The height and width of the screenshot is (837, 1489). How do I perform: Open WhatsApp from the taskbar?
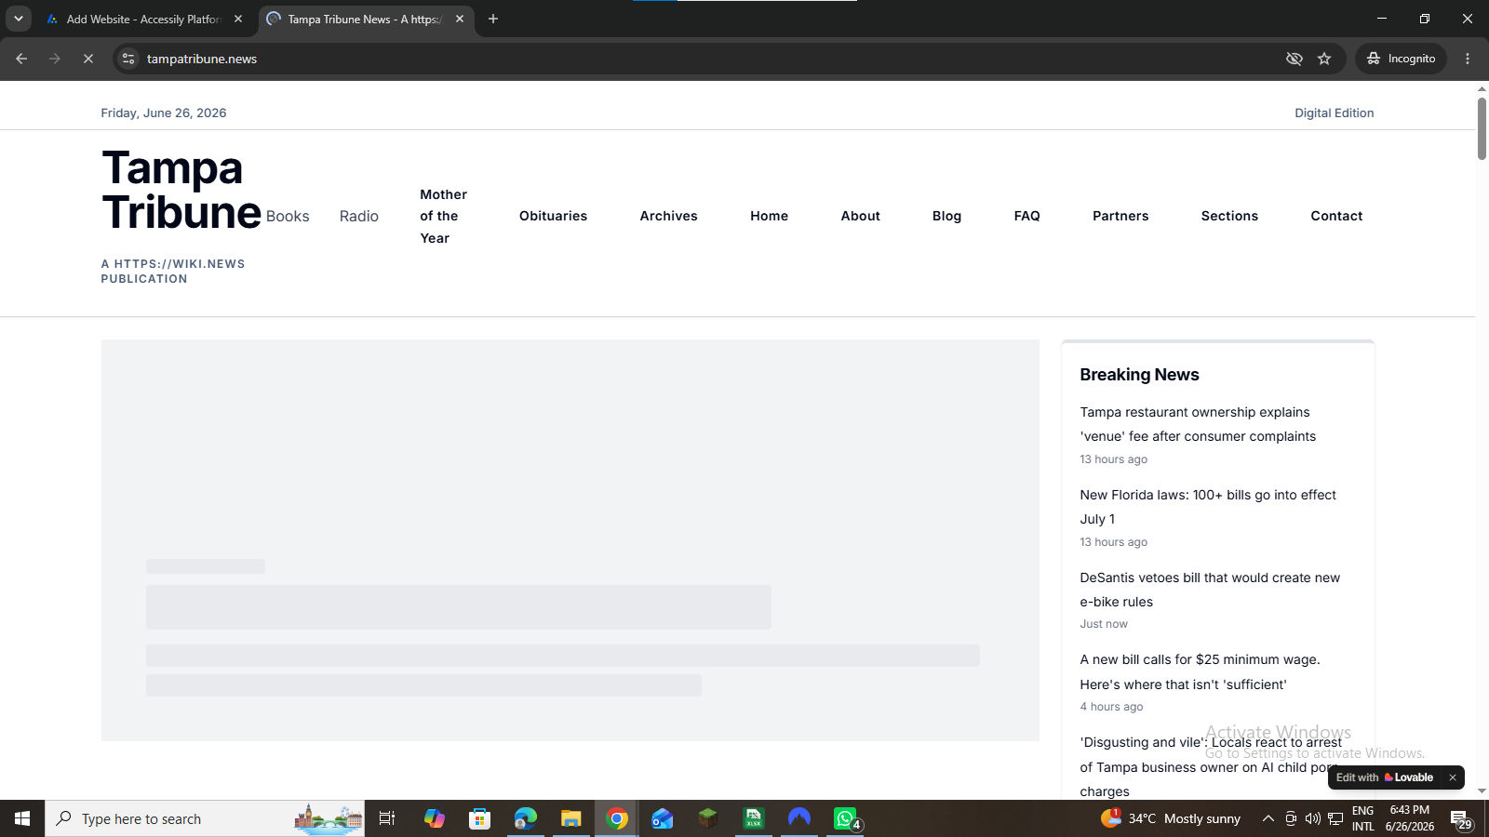(845, 818)
